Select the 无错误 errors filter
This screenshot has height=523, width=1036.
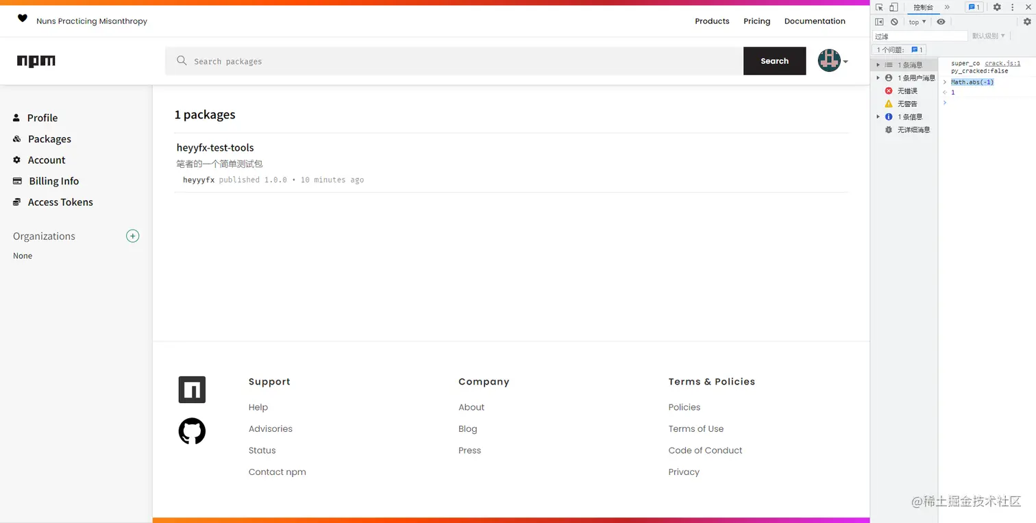tap(904, 91)
